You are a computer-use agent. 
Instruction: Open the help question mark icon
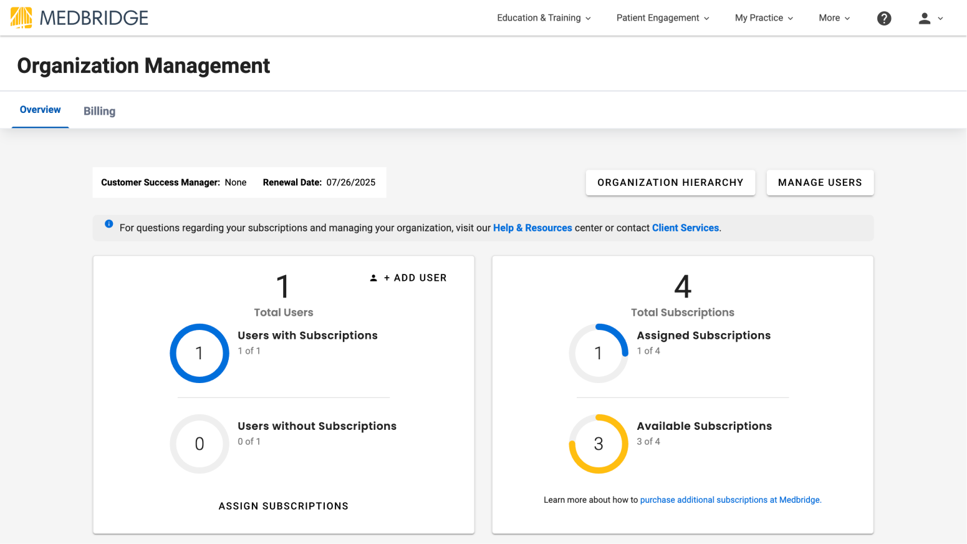(x=884, y=18)
